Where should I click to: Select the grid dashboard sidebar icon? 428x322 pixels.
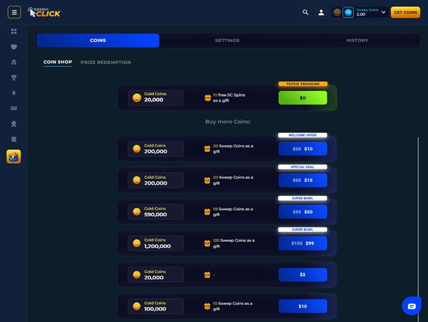pyautogui.click(x=14, y=32)
